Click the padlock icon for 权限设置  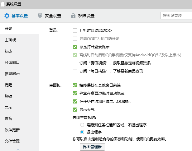(x=73, y=16)
